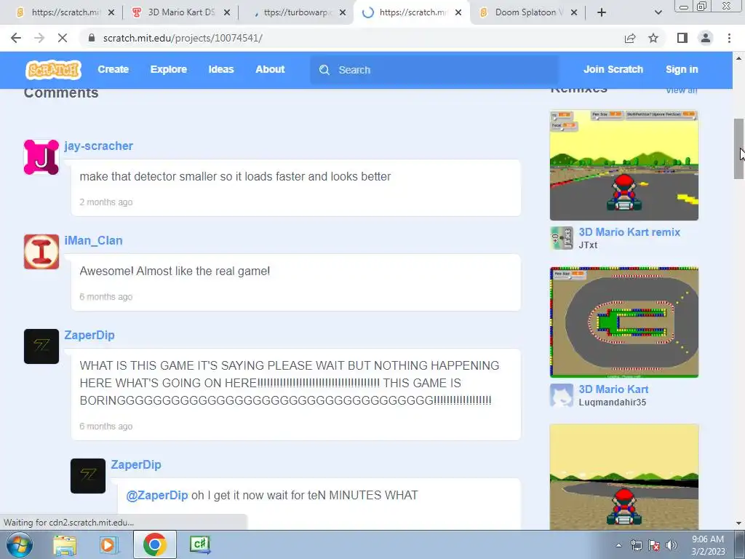
Task: Open the media player taskbar icon
Action: [x=108, y=544]
